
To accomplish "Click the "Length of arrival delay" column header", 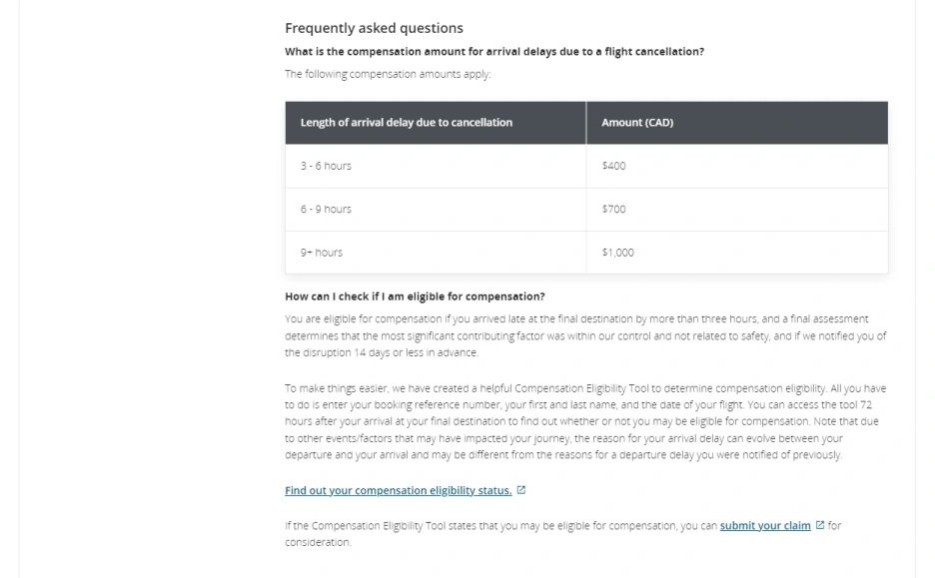I will 406,123.
